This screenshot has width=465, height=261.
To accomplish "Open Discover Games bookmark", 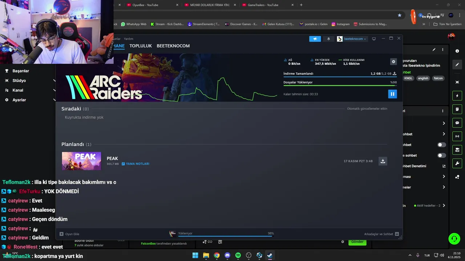I will [x=241, y=24].
